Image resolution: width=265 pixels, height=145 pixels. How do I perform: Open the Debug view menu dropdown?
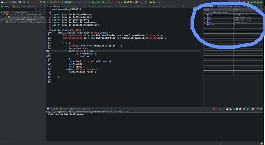point(44,9)
